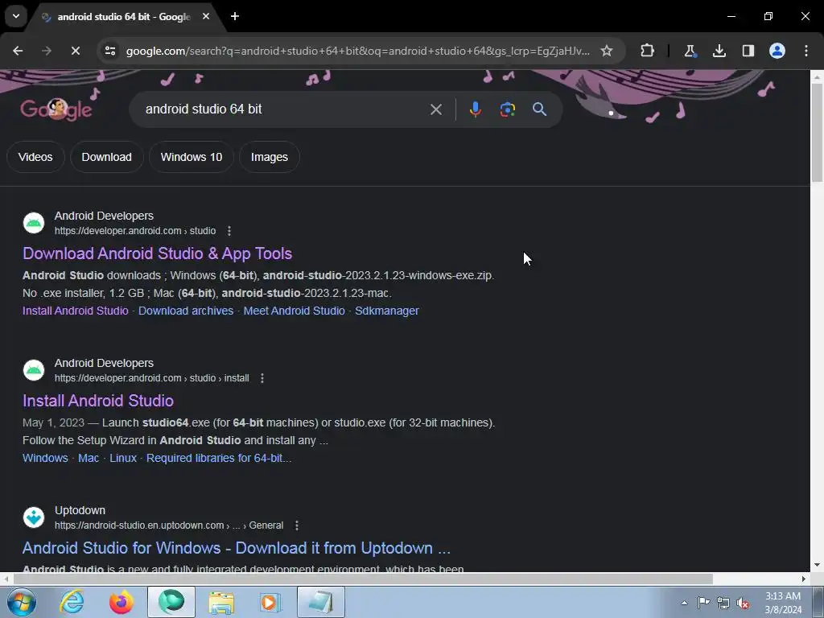Viewport: 824px width, 618px height.
Task: Open the Install Android Studio result title
Action: coord(97,401)
